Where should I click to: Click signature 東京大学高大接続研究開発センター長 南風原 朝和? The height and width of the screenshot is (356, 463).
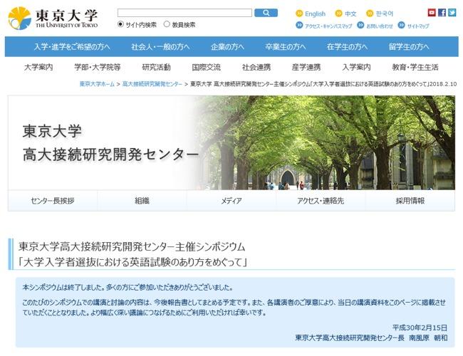point(371,337)
